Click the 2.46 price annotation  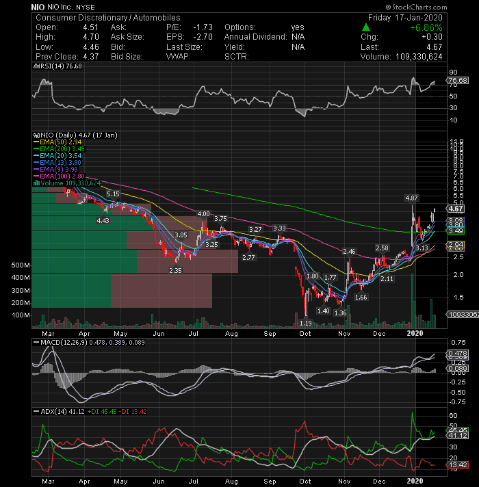[349, 251]
